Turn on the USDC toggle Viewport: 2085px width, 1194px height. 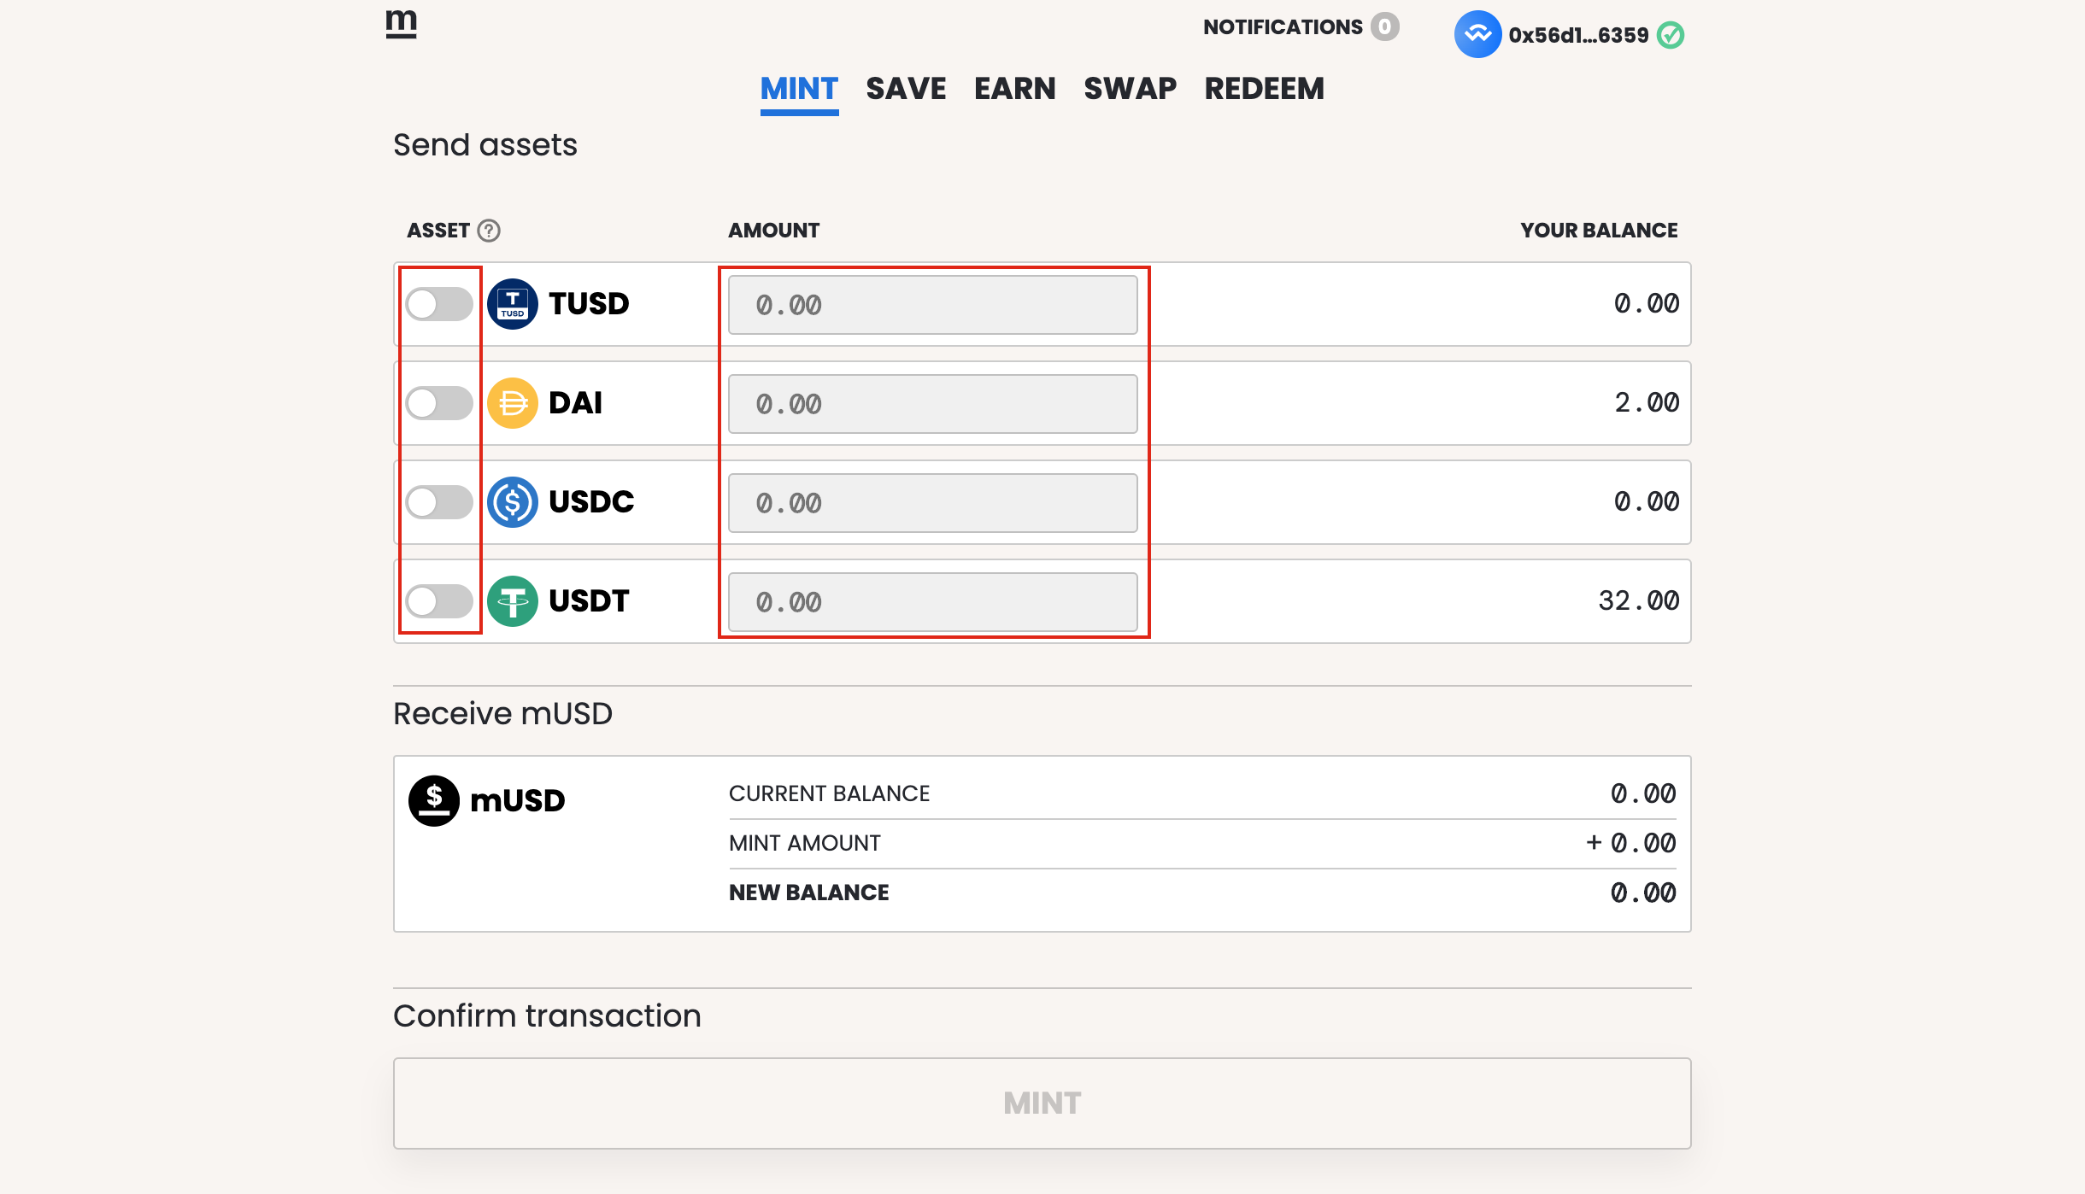coord(439,502)
